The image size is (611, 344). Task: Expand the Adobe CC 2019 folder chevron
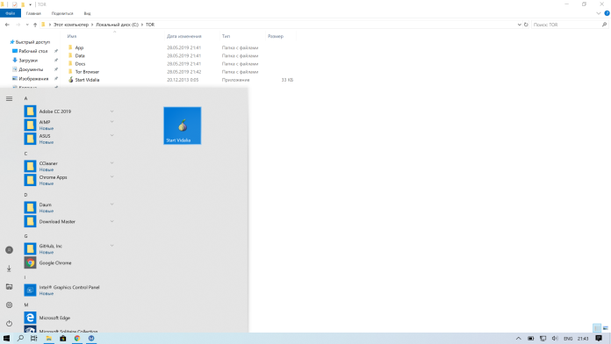point(111,111)
